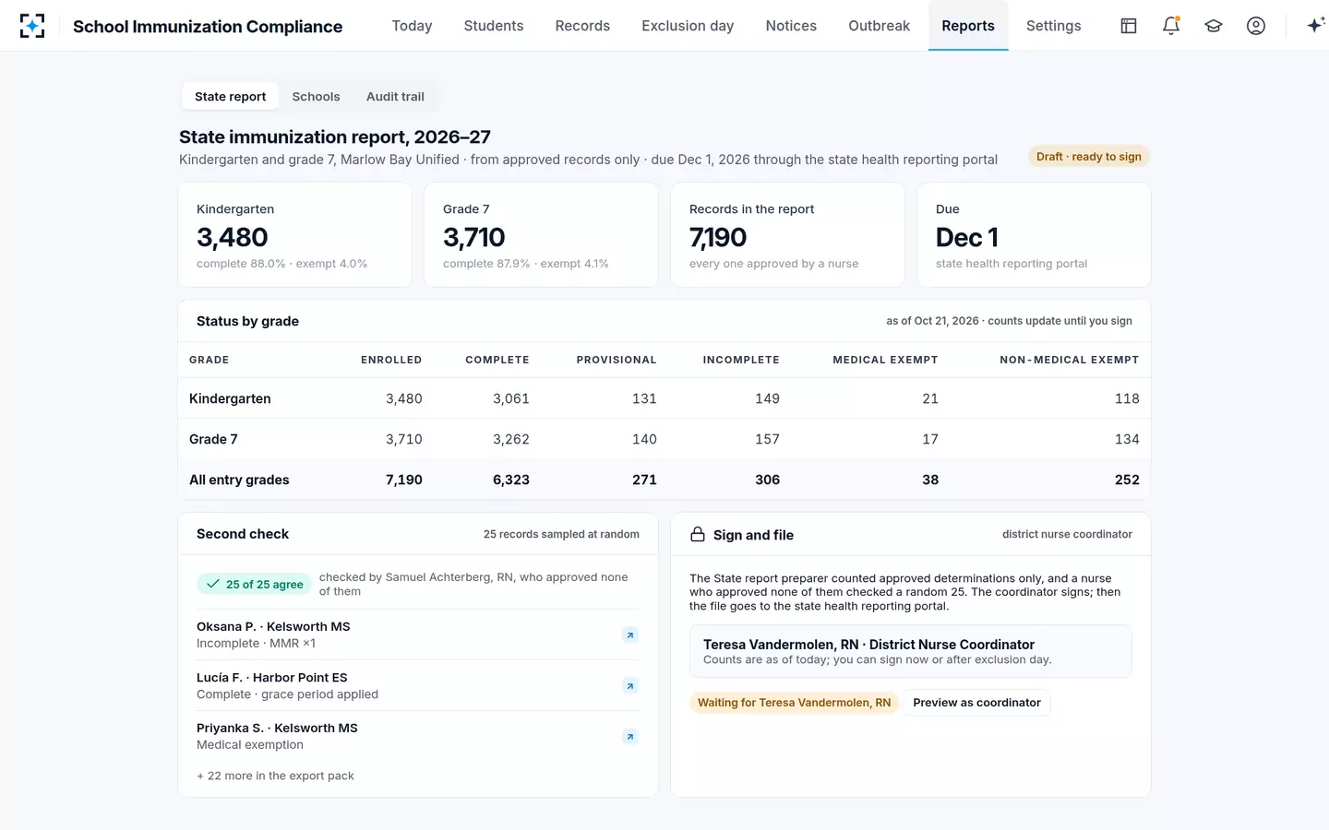The image size is (1329, 830).
Task: Go to the Today tab
Action: [412, 26]
